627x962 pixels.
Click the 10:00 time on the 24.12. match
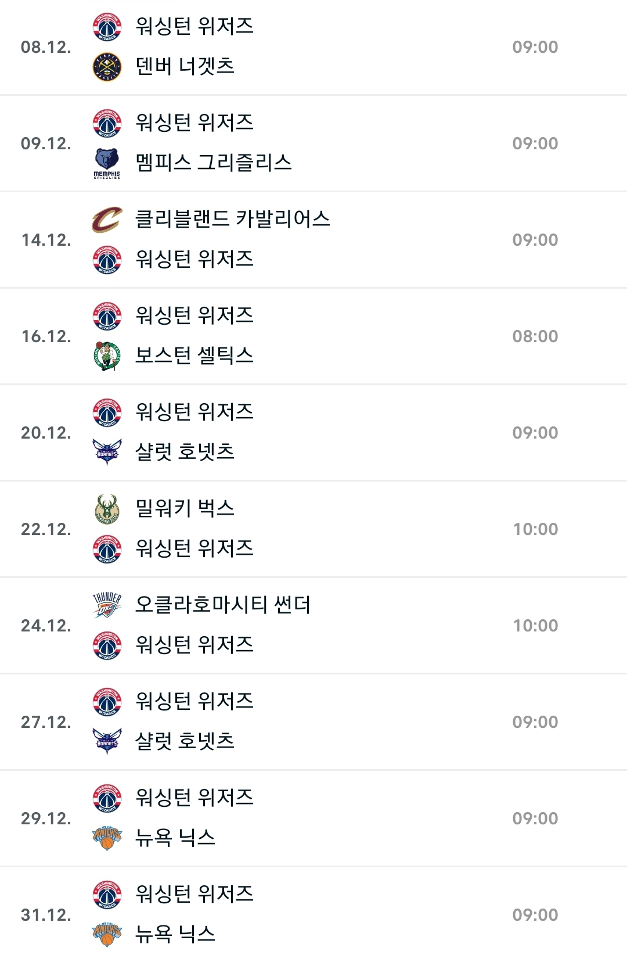tap(535, 626)
